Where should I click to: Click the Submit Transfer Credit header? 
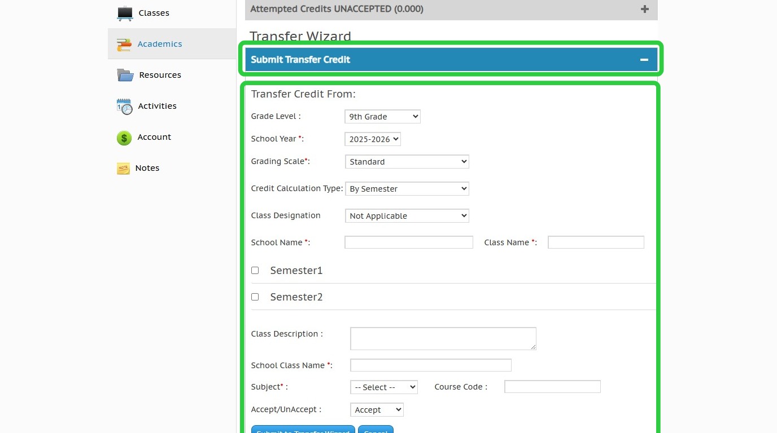(x=451, y=60)
